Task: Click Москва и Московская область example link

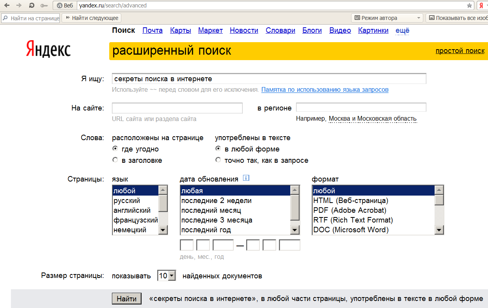Action: [373, 119]
